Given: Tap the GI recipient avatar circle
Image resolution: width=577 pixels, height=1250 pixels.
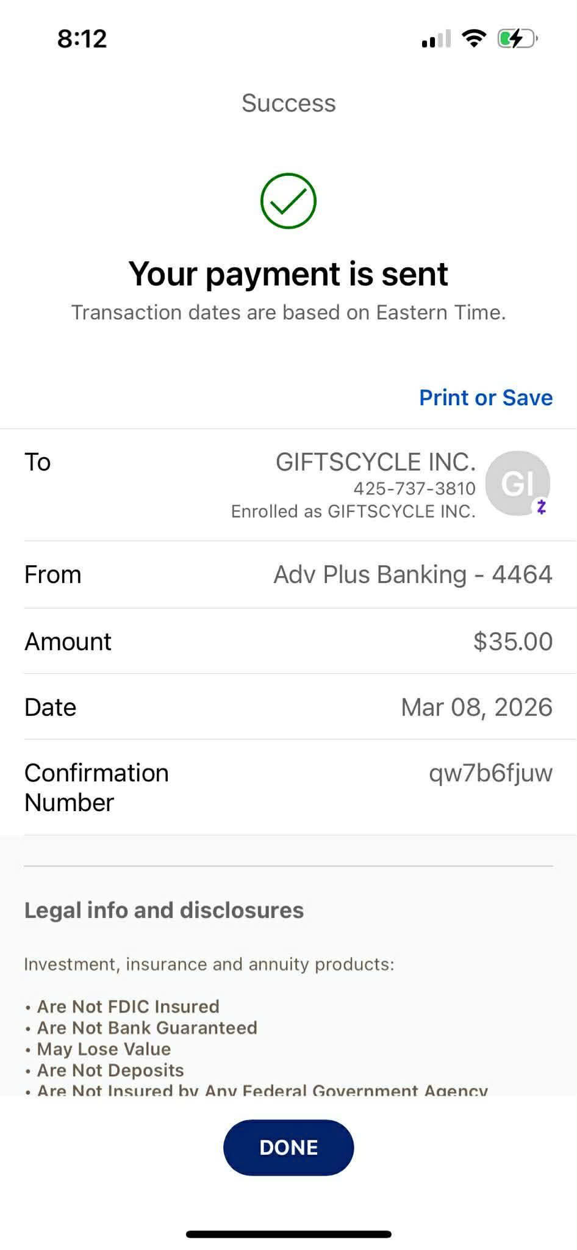Looking at the screenshot, I should [x=517, y=483].
